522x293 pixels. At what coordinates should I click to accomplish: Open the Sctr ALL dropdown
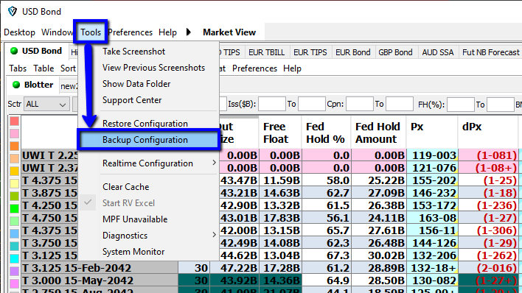pyautogui.click(x=46, y=104)
